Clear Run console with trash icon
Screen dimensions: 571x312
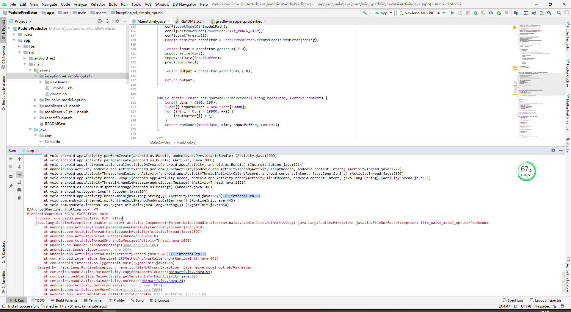point(19,198)
